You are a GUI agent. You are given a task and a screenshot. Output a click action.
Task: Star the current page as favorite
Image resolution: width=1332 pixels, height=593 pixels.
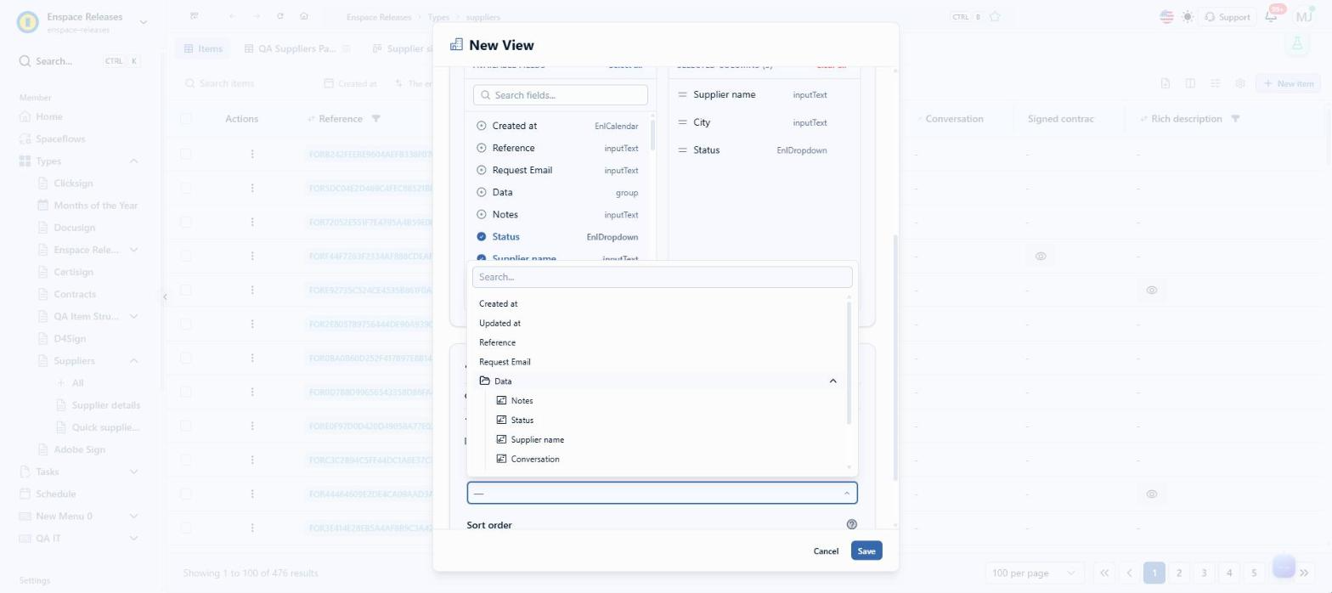click(x=995, y=17)
